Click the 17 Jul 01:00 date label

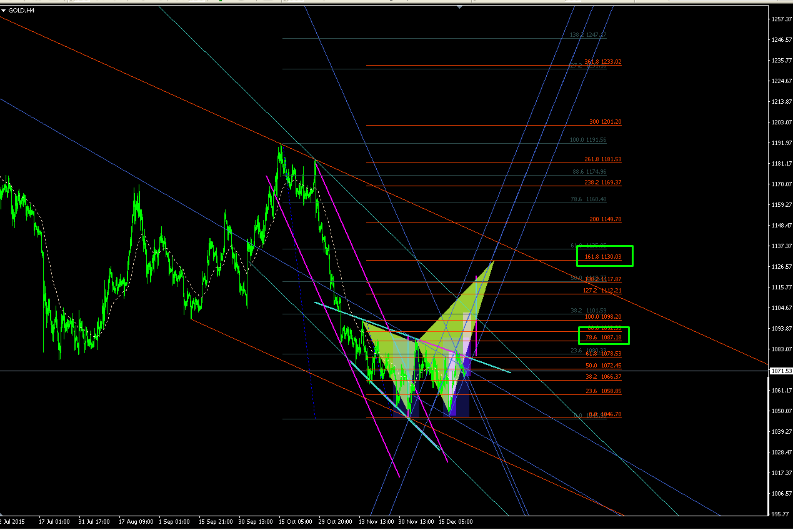click(54, 521)
